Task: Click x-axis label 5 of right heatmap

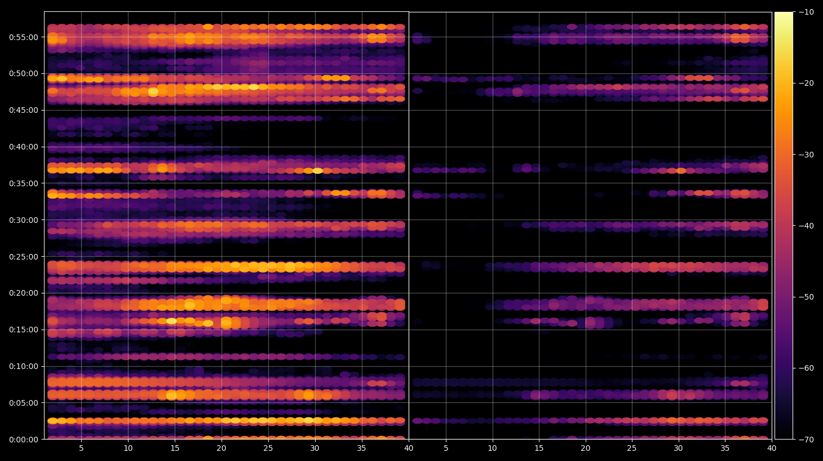Action: (446, 449)
